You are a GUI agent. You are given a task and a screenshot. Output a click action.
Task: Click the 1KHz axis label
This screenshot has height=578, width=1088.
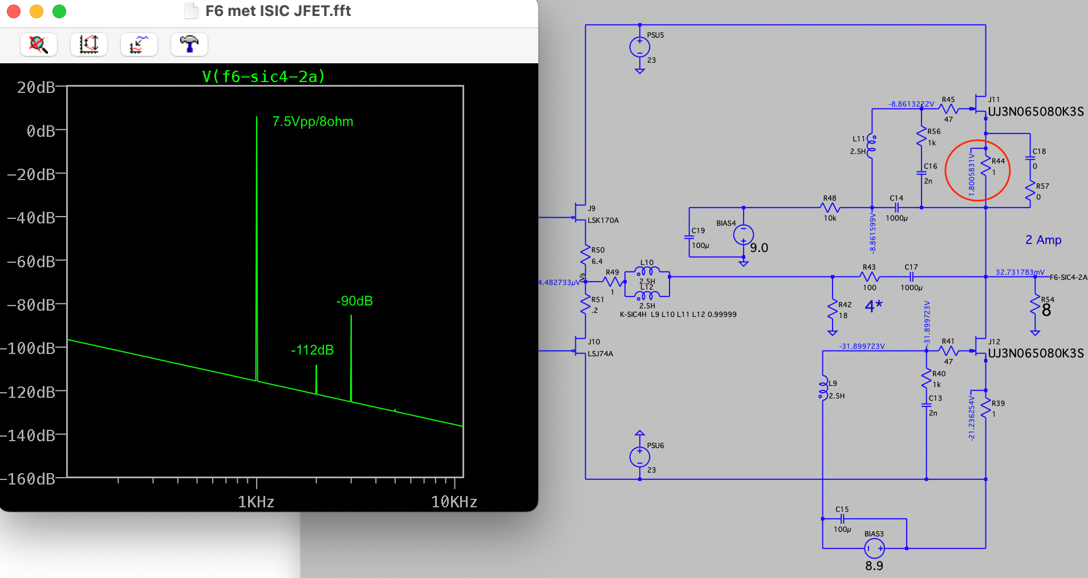click(x=256, y=502)
